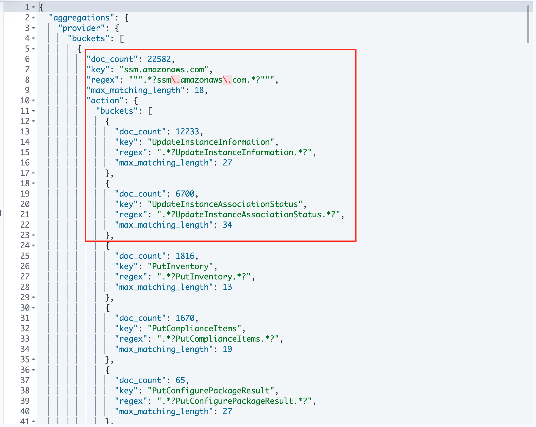536x427 pixels.
Task: Collapse the fold arrow on line 12
Action: 33,121
